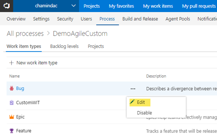This screenshot has width=217, height=136.
Task: Choose Disable in the context menu
Action: point(144,113)
